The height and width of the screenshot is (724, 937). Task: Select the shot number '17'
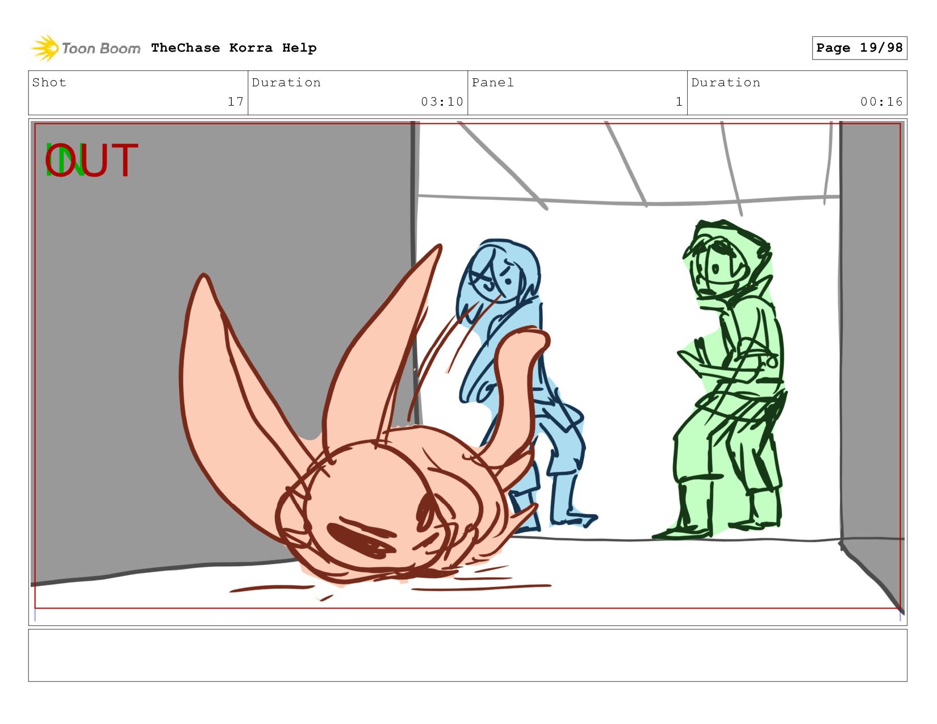tap(236, 102)
